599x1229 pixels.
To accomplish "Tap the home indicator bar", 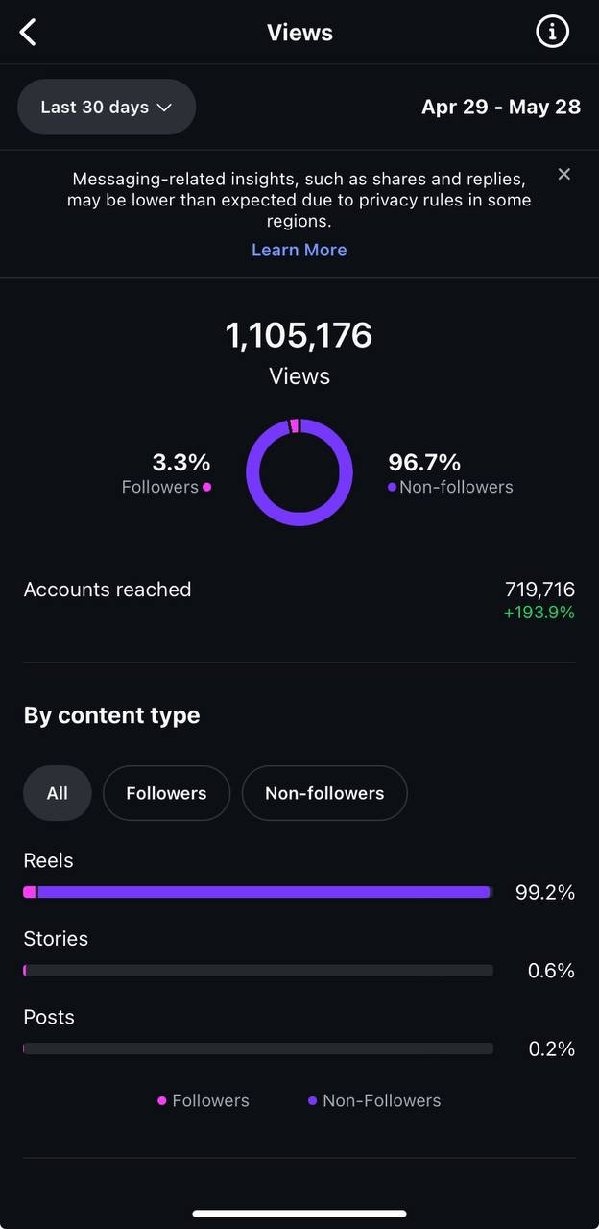I will (299, 1214).
